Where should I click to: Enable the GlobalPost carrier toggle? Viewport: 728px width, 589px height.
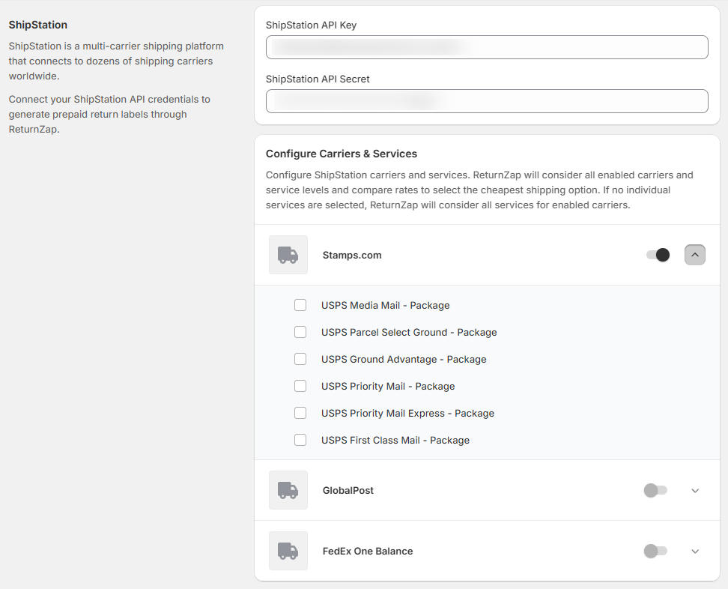click(x=655, y=490)
